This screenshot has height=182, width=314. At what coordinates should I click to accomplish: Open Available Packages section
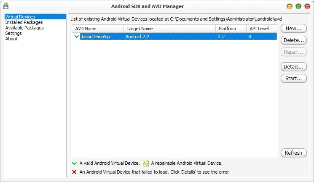point(24,28)
